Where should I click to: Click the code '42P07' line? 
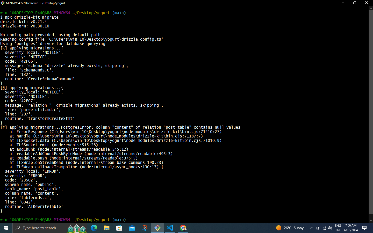(21, 101)
